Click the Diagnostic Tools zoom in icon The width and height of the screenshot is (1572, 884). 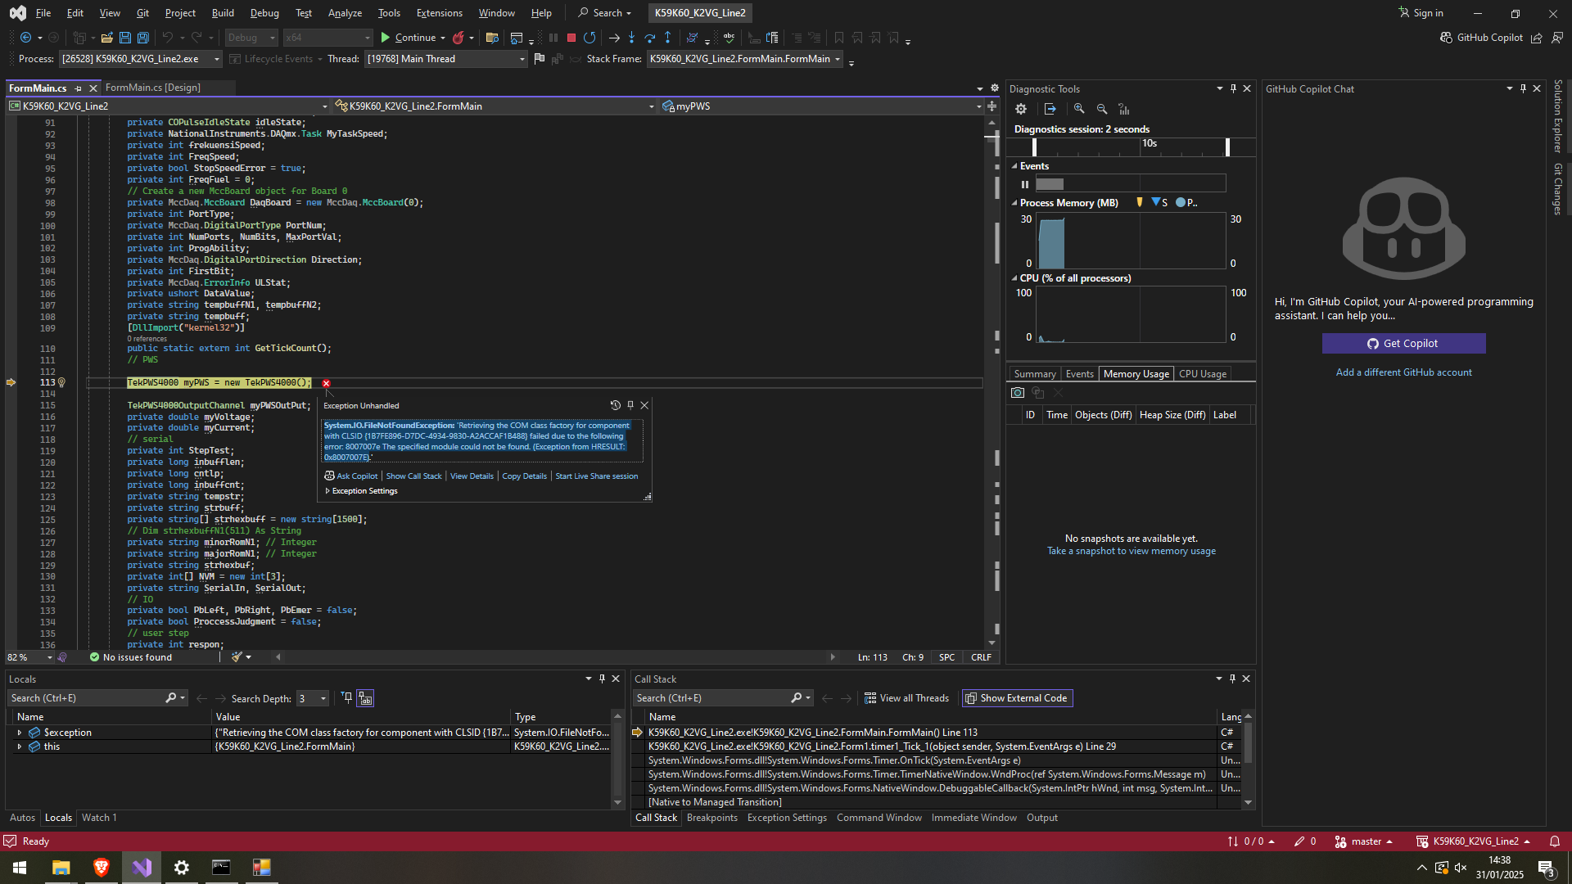coord(1079,109)
